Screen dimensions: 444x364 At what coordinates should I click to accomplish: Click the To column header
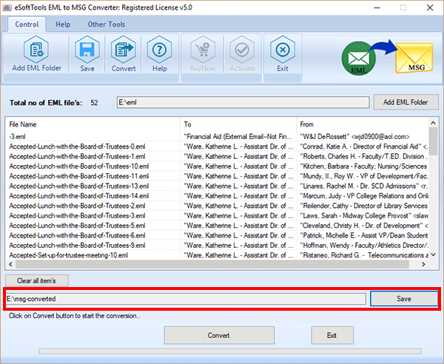tap(238, 124)
